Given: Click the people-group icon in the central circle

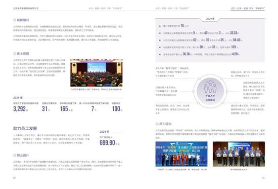Looking at the screenshot, I should [210, 87].
